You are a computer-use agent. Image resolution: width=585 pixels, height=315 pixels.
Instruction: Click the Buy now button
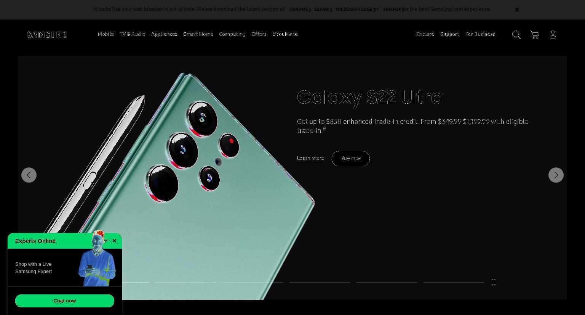(x=351, y=159)
